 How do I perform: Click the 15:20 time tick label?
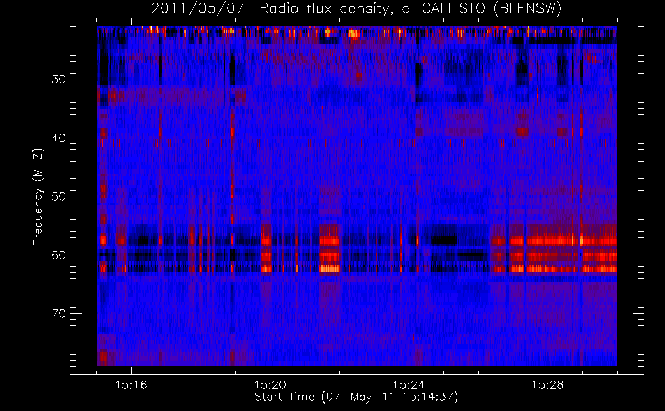click(x=270, y=385)
